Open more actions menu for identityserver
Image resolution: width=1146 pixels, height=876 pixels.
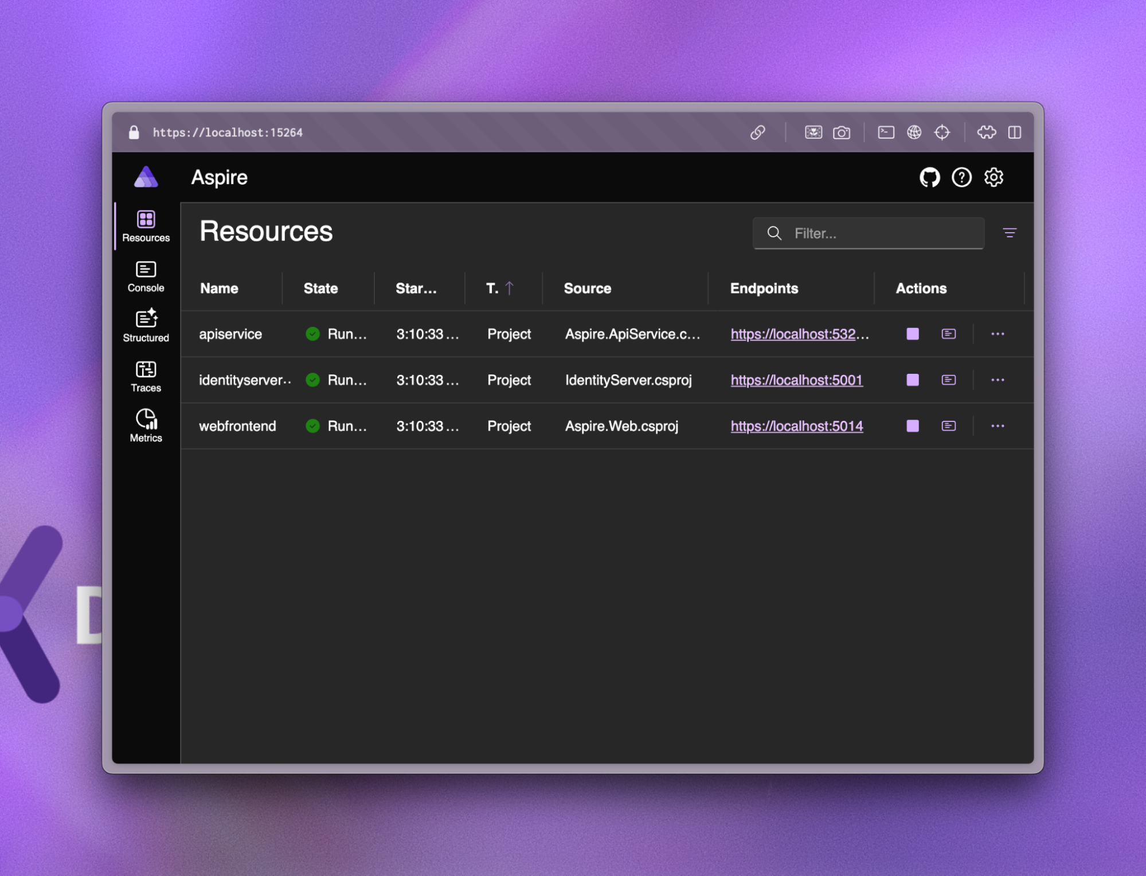click(997, 380)
